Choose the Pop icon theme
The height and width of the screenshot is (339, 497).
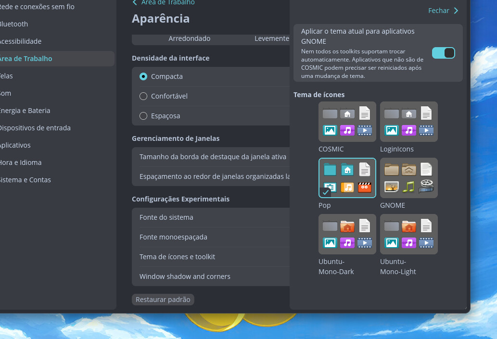(x=347, y=178)
